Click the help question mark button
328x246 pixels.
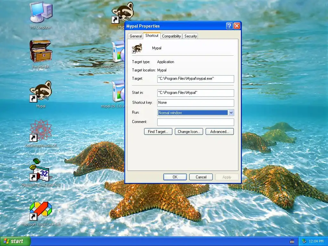(x=229, y=26)
